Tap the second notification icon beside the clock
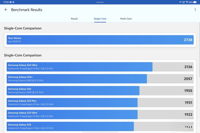The height and width of the screenshot is (133, 200). [13, 2]
